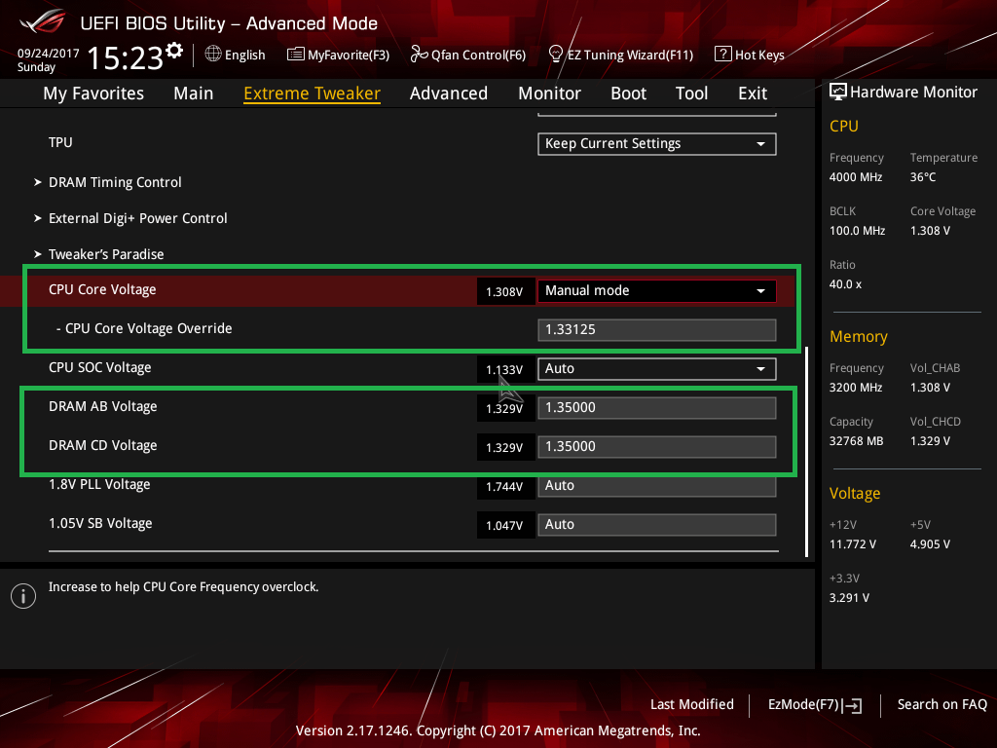The image size is (997, 748).
Task: Select the CPU SOC Voltage row label
Action: pos(100,367)
